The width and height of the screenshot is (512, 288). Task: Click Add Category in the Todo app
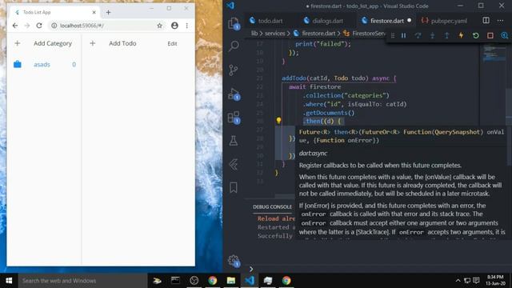53,43
